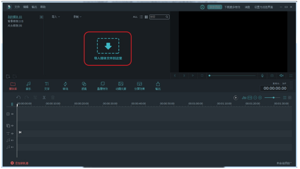Click Add new track (添加新轨道) button

tap(19, 163)
